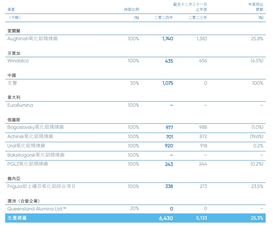The height and width of the screenshot is (227, 273).
Task: Select the Achinsk氧化鋁精煉廠 row label
Action: (30, 137)
